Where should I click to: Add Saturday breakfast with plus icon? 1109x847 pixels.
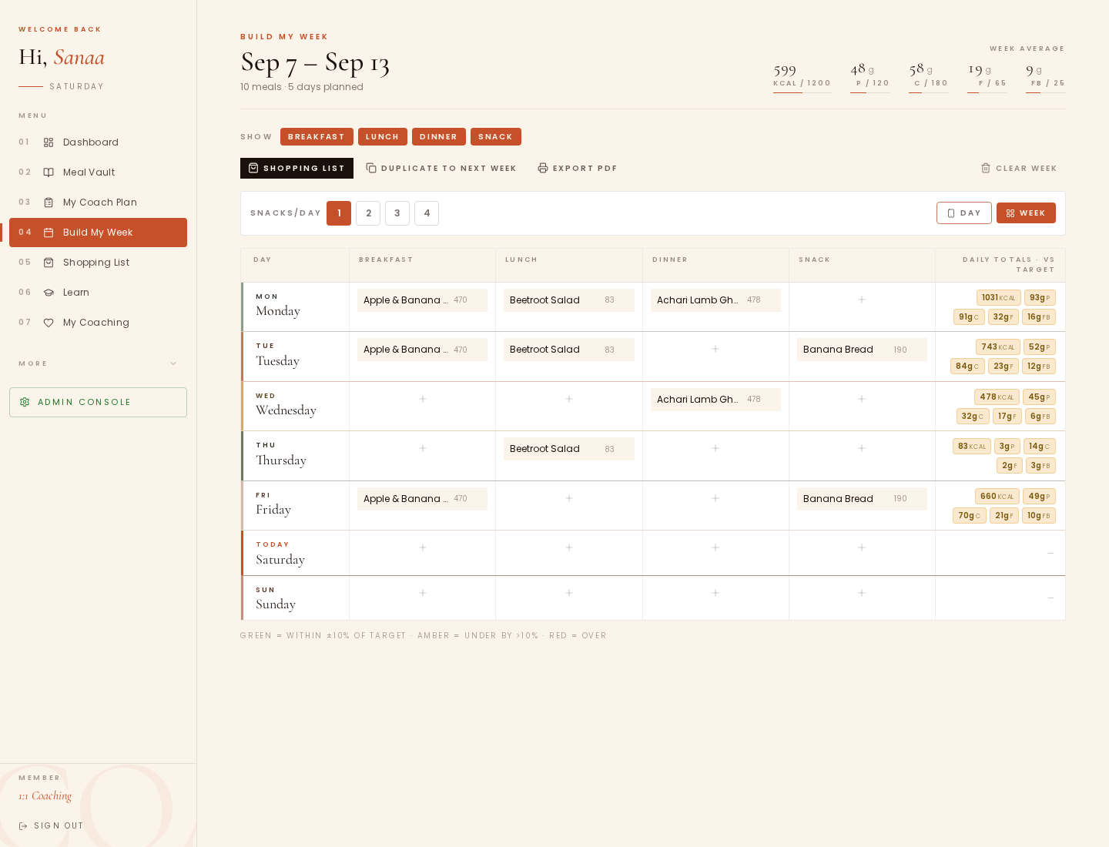point(423,547)
